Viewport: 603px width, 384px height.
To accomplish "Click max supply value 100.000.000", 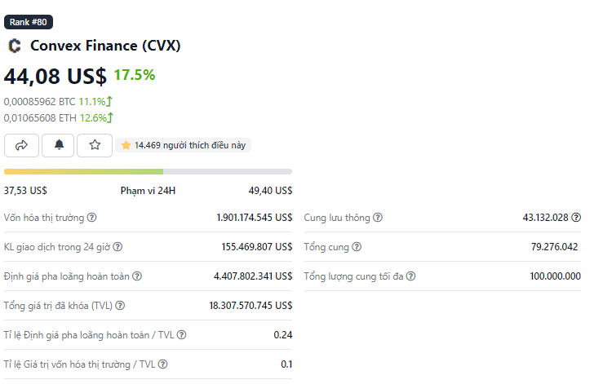I will (x=556, y=276).
